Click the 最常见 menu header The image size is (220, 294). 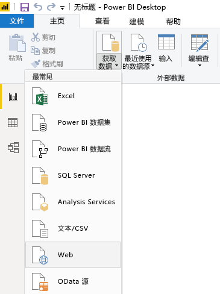(42, 77)
